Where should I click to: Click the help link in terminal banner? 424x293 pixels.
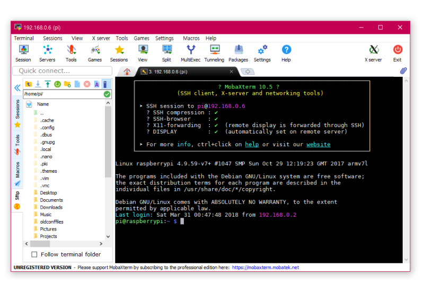coord(252,144)
